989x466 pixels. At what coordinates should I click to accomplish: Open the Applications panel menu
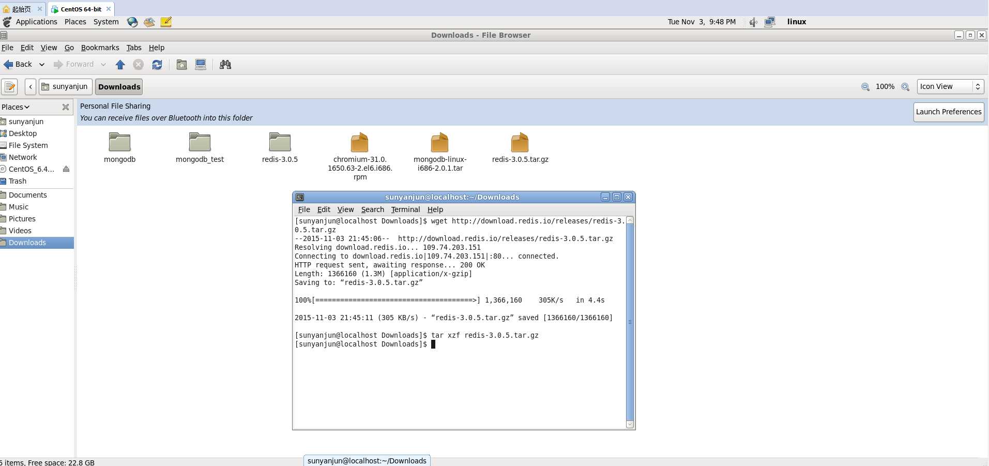point(36,22)
